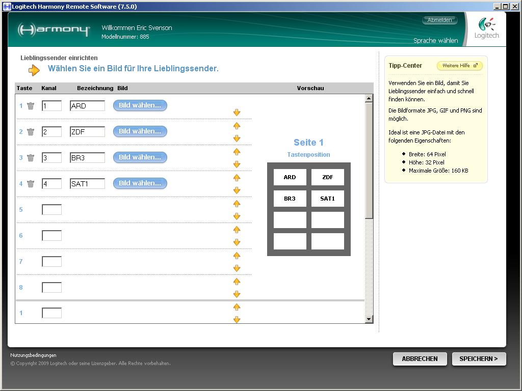Click the scrollbar down arrow of the channel list

pyautogui.click(x=369, y=319)
